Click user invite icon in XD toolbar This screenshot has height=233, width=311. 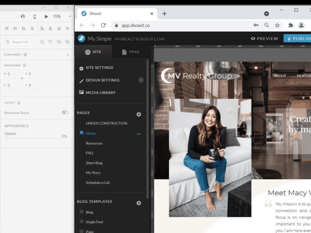(23, 16)
